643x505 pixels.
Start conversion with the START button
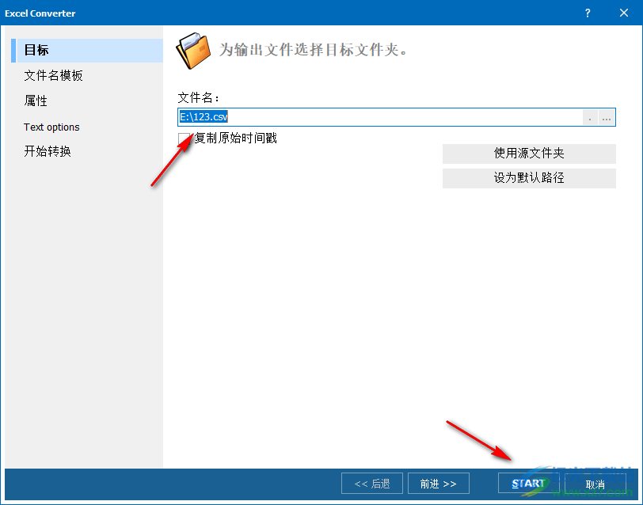pos(529,484)
